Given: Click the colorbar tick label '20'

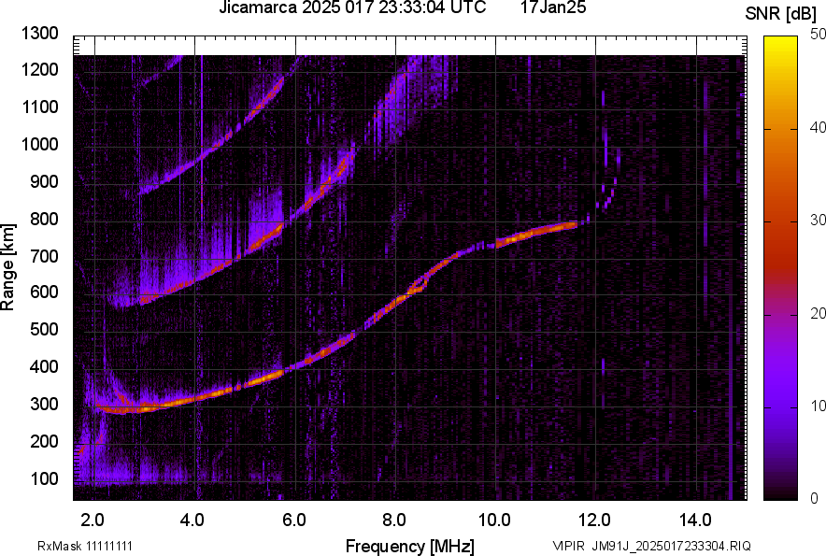Looking at the screenshot, I should [818, 313].
